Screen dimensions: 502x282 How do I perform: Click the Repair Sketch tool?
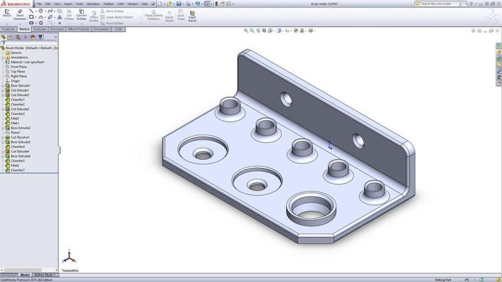[x=169, y=17]
